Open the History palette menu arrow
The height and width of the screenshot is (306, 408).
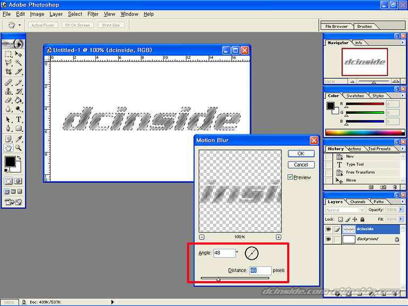(x=402, y=148)
